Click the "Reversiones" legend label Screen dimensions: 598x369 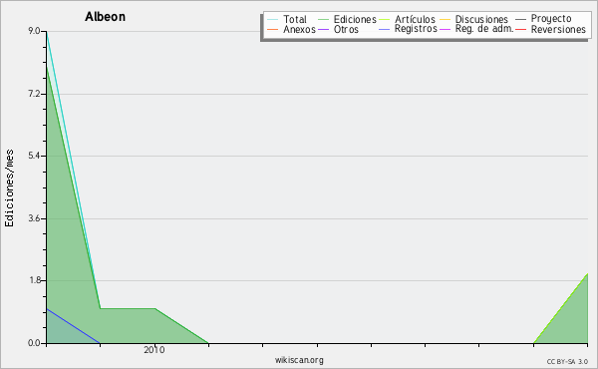(x=558, y=29)
